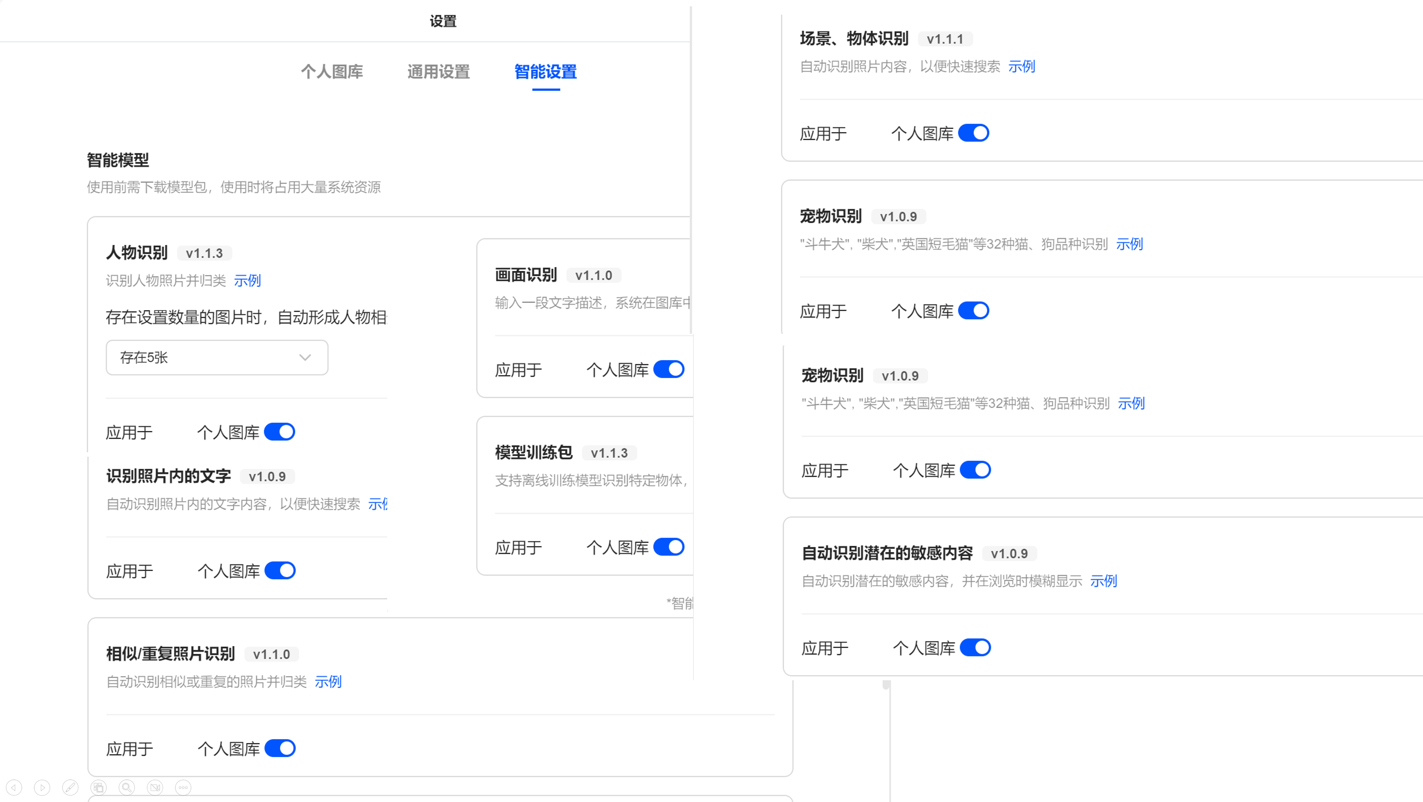Open the 示例 link under 相似/重复照片识别
The image size is (1423, 802).
(328, 682)
